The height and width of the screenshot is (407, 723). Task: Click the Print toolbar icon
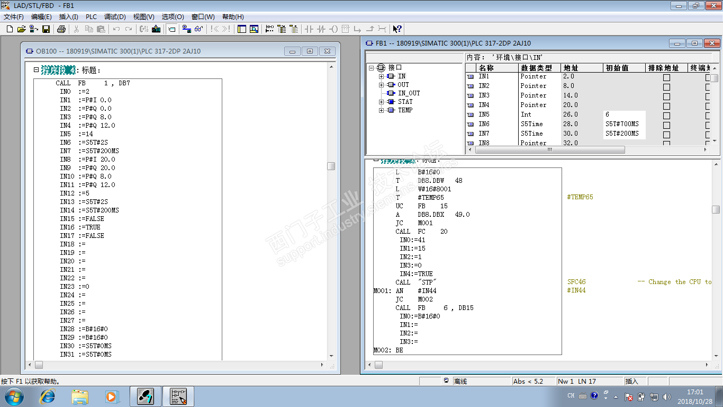(61, 29)
